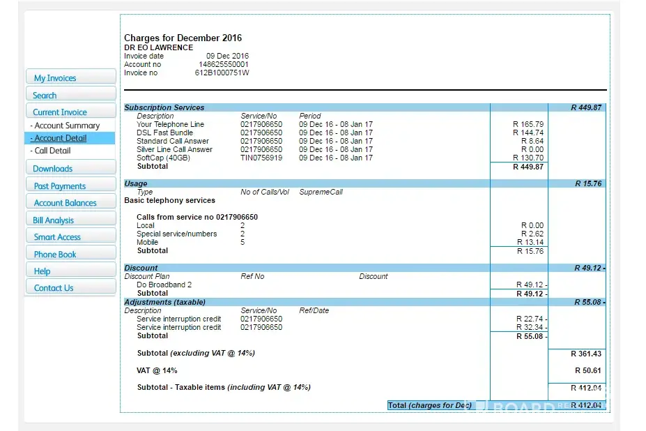View Past Payments from the sidebar

(x=70, y=186)
